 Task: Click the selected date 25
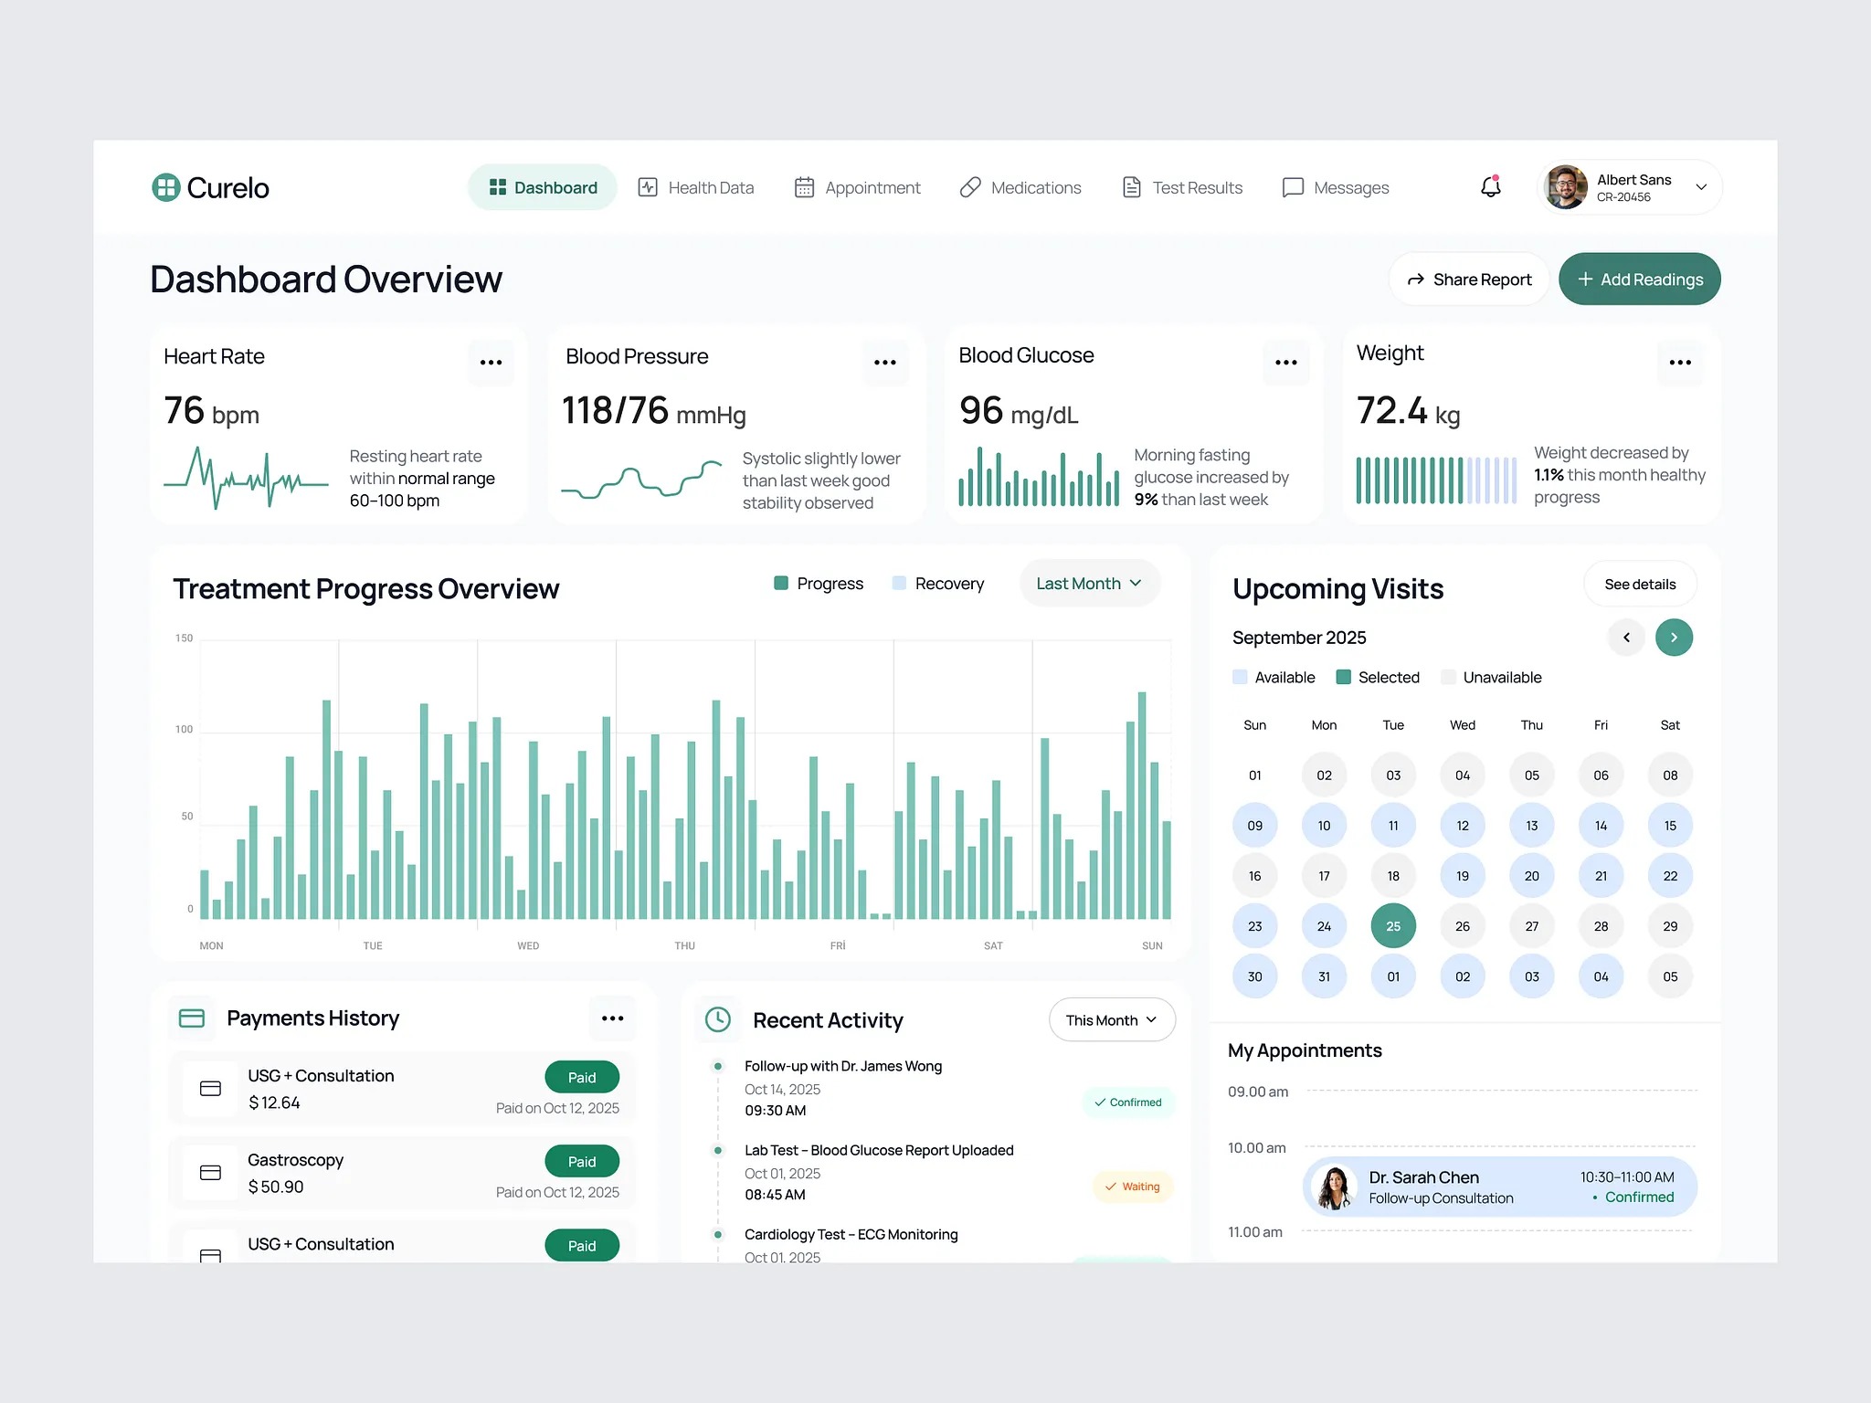tap(1393, 926)
